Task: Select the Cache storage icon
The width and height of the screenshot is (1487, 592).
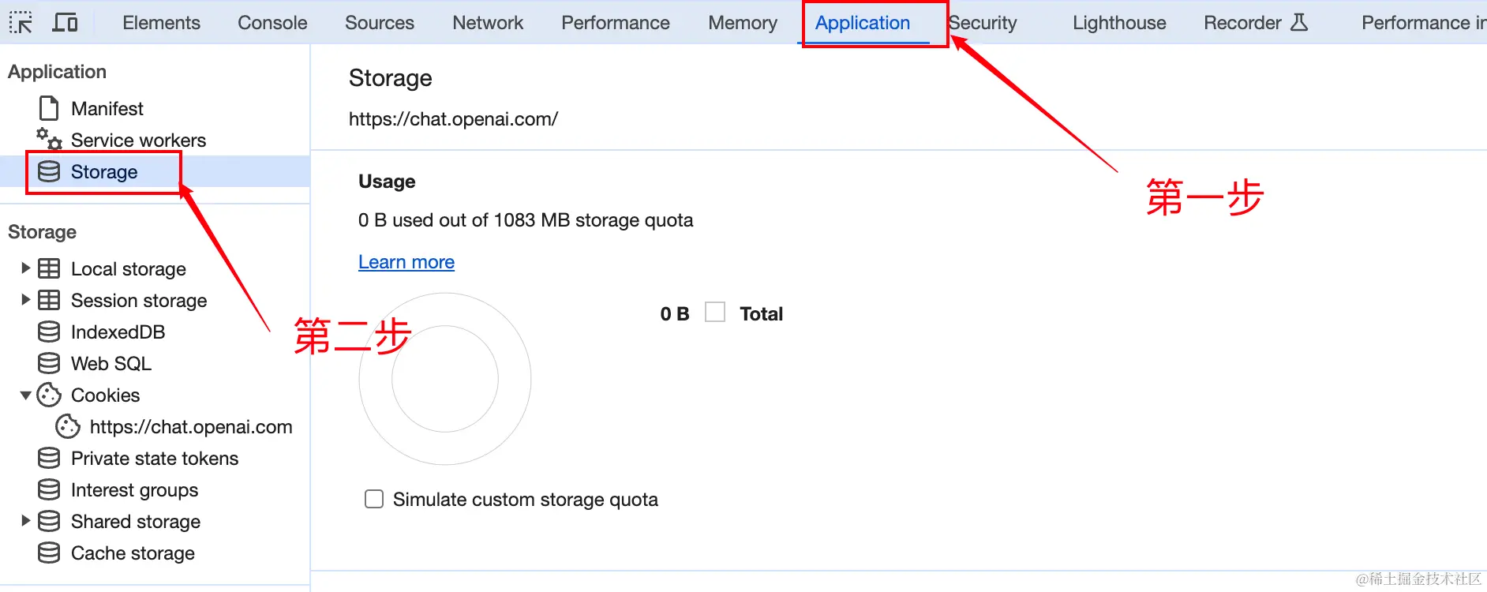Action: tap(49, 553)
